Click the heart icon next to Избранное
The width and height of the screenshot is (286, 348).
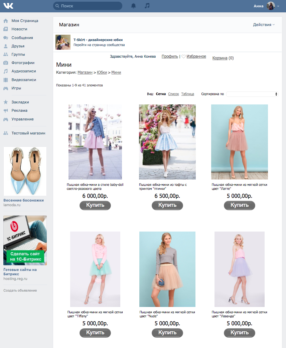click(183, 57)
